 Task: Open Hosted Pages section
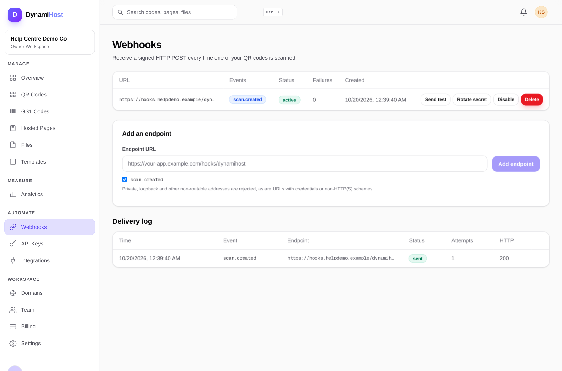[50, 128]
